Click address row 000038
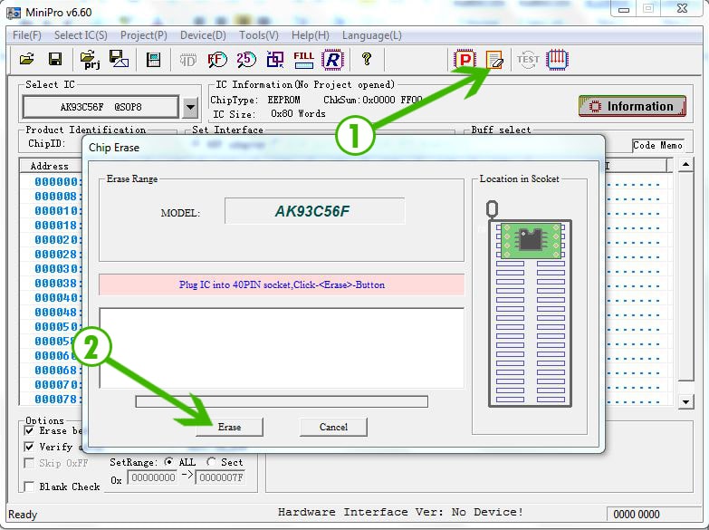The width and height of the screenshot is (709, 530). pos(58,284)
